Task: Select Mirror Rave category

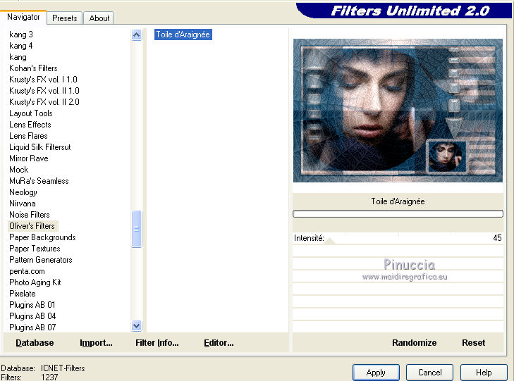Action: (29, 158)
